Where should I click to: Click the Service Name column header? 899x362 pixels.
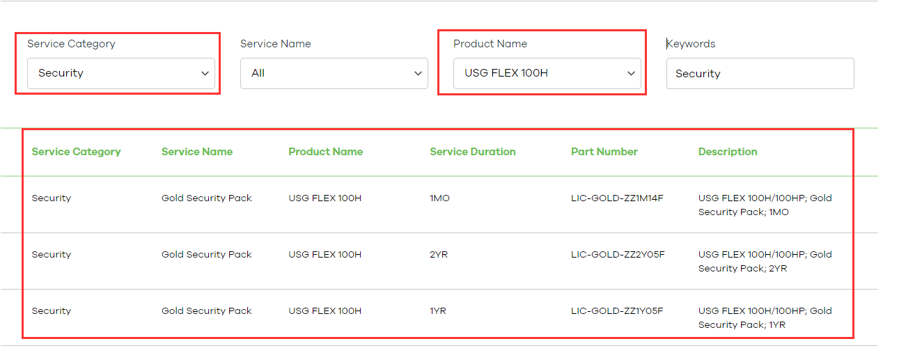coord(197,152)
